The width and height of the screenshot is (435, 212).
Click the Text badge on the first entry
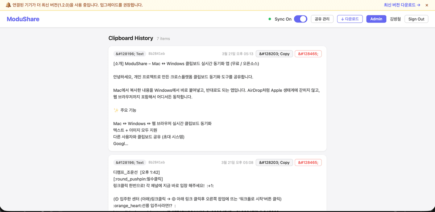(129, 54)
